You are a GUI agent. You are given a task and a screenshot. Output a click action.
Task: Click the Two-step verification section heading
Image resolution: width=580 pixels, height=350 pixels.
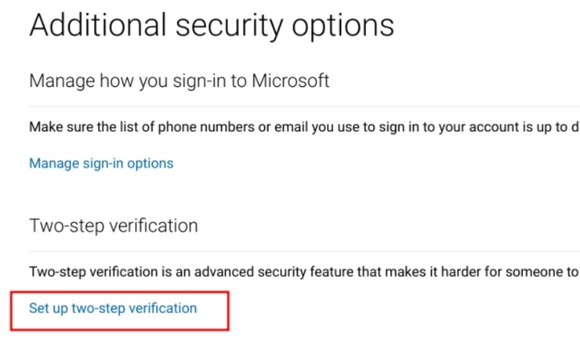pos(113,225)
